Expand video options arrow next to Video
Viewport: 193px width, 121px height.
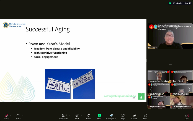coord(23,115)
